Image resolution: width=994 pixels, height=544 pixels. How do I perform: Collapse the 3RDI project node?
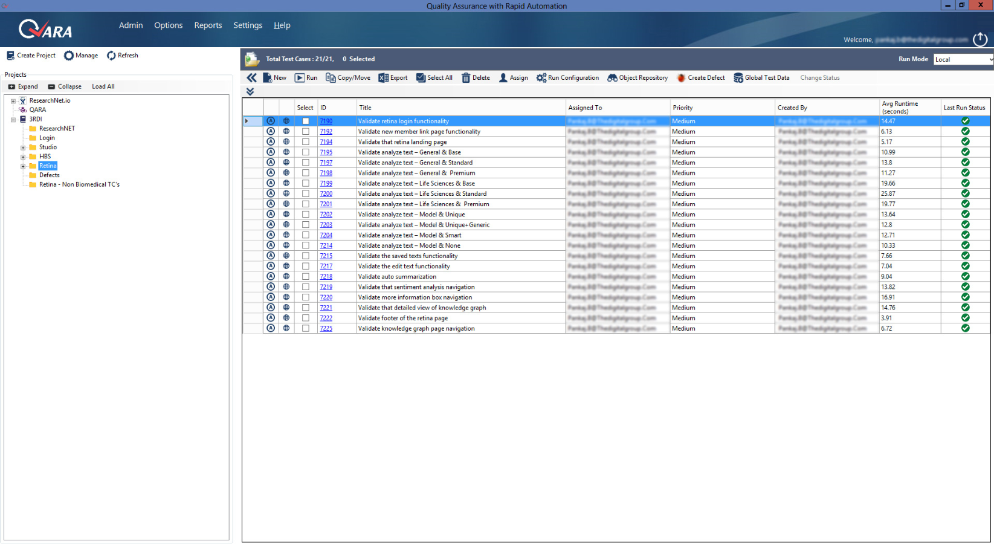point(13,120)
